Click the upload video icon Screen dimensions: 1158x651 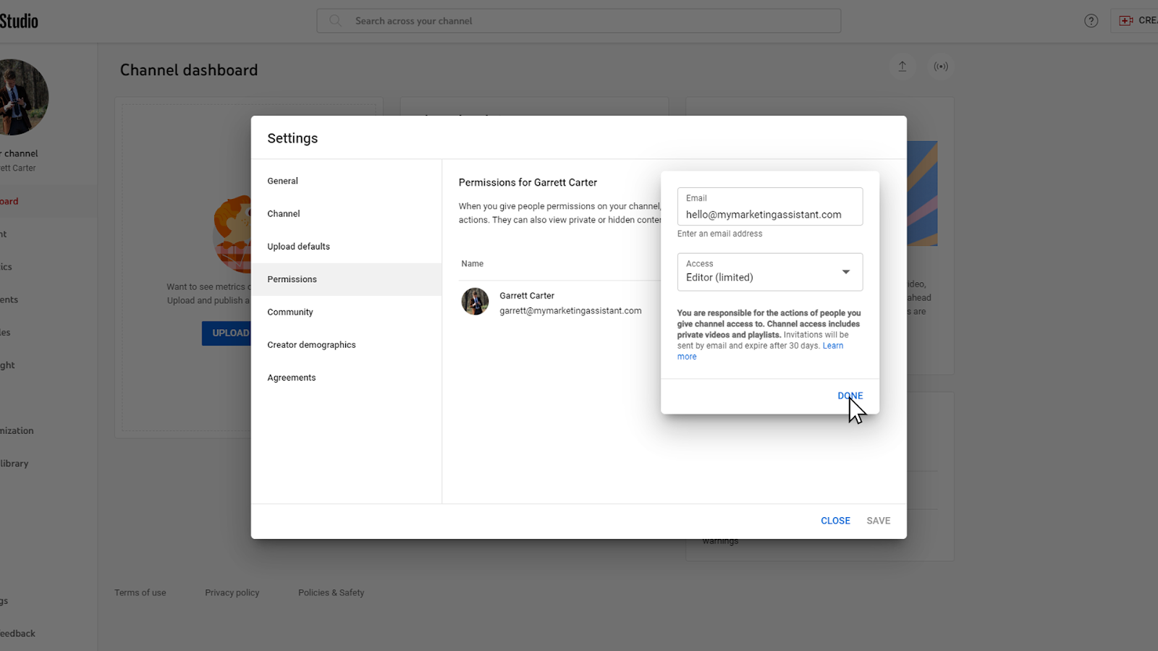coord(902,66)
